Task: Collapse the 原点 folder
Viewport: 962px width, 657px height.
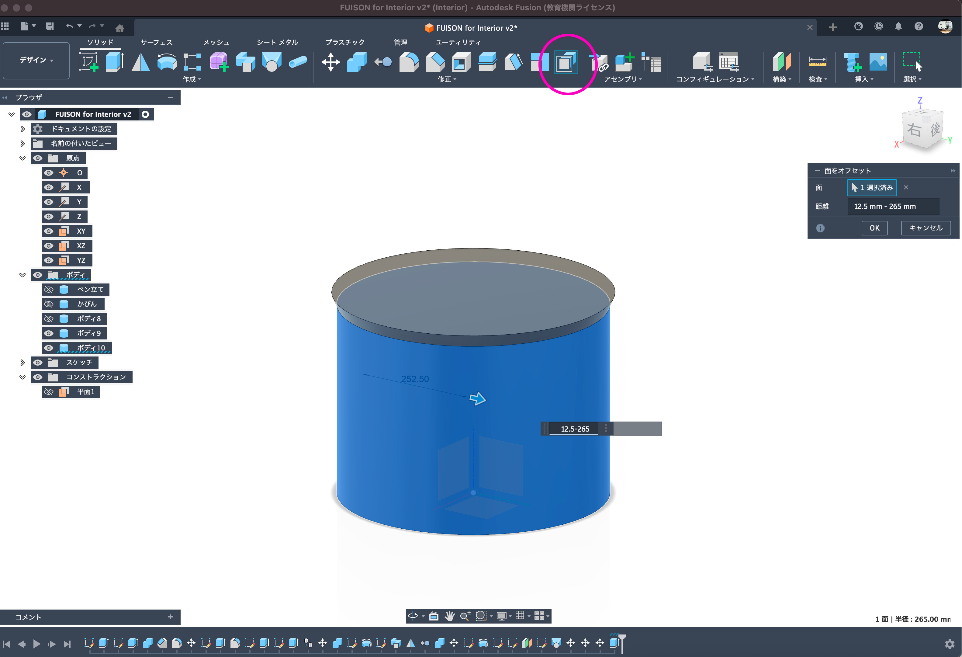Action: pyautogui.click(x=22, y=158)
